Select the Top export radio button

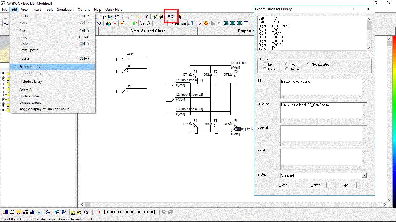[287, 64]
